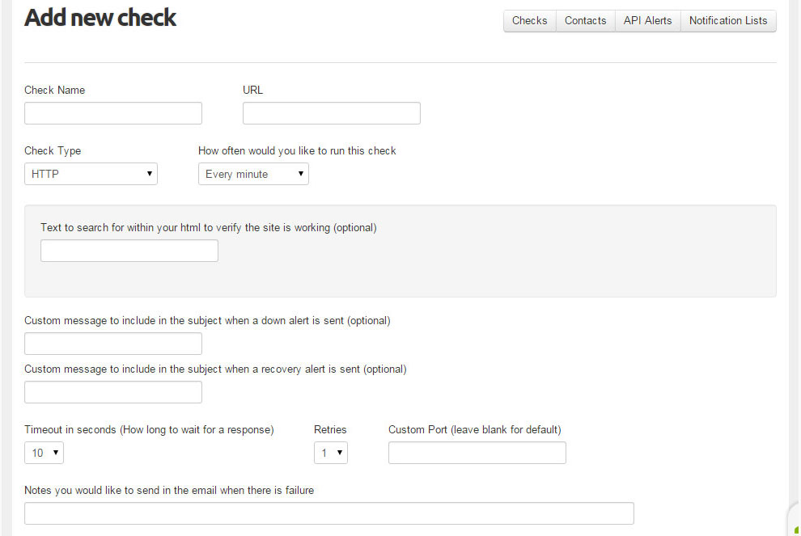
Task: Click the failure email notes field
Action: (329, 513)
